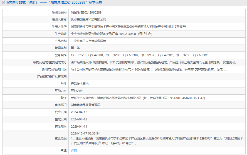Image resolution: width=247 pixels, height=155 pixels.
Task: Click the 产品名称 label
Action: pyautogui.click(x=61, y=41)
